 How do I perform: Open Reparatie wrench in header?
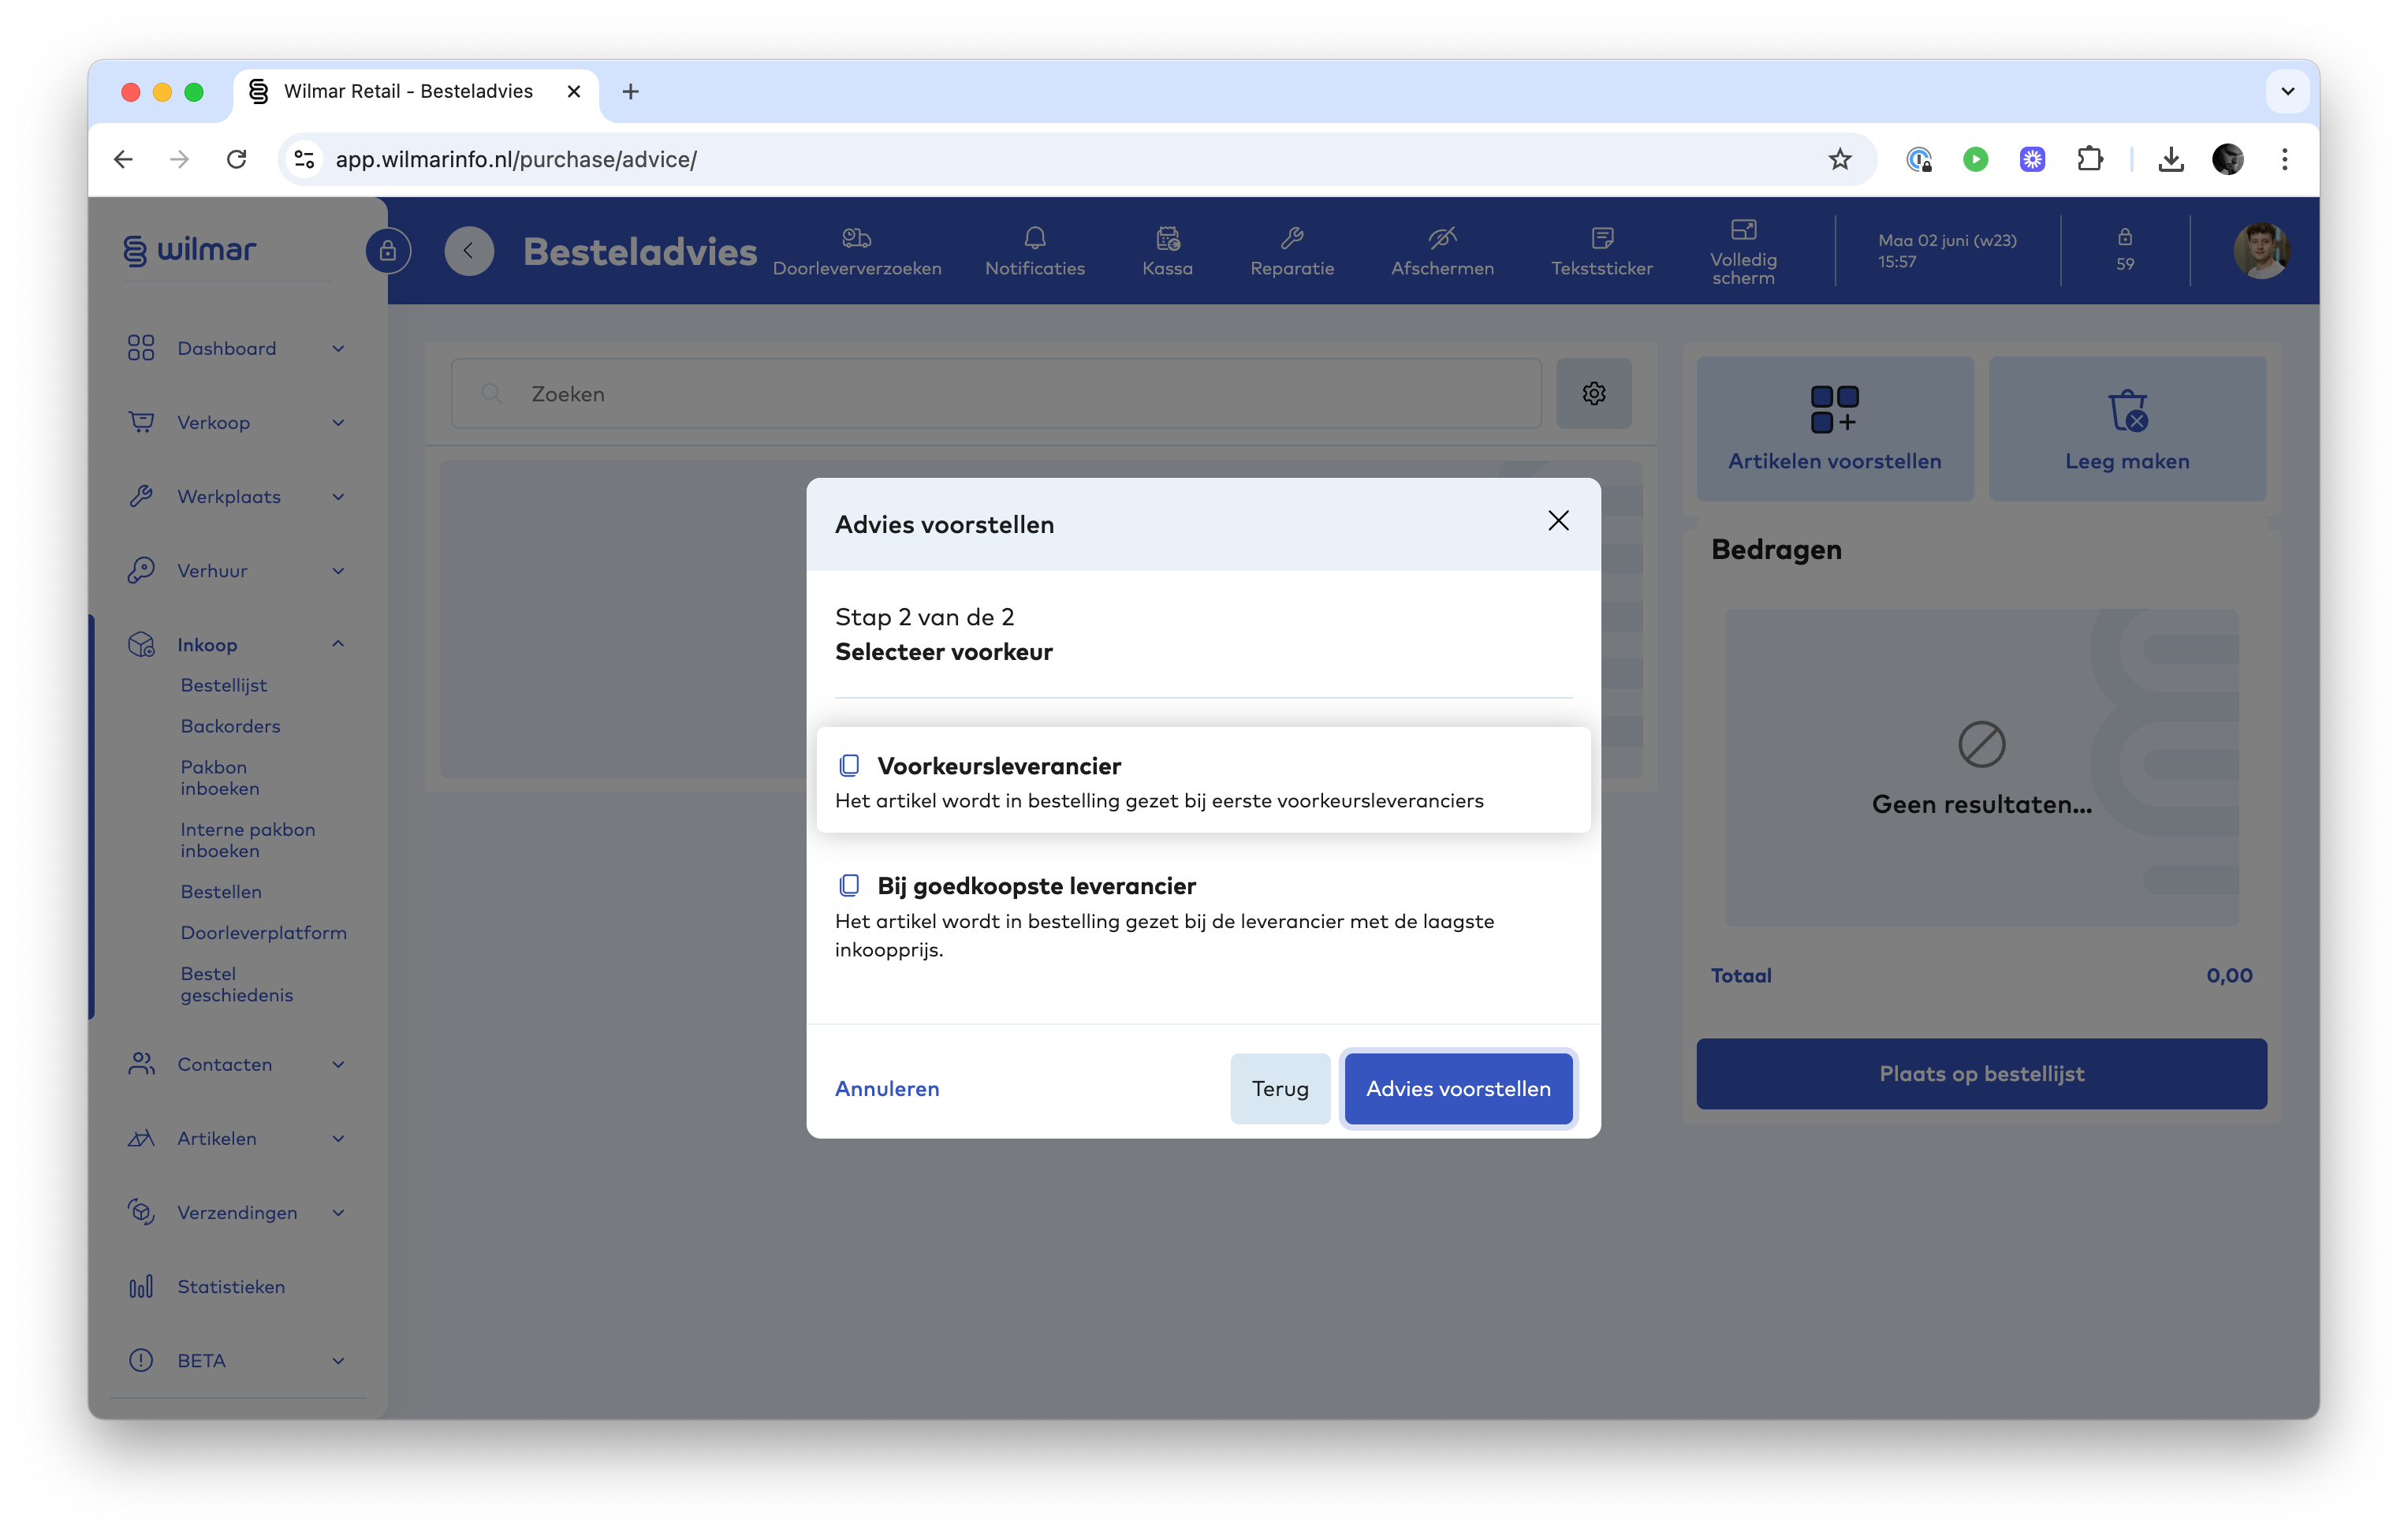tap(1291, 251)
